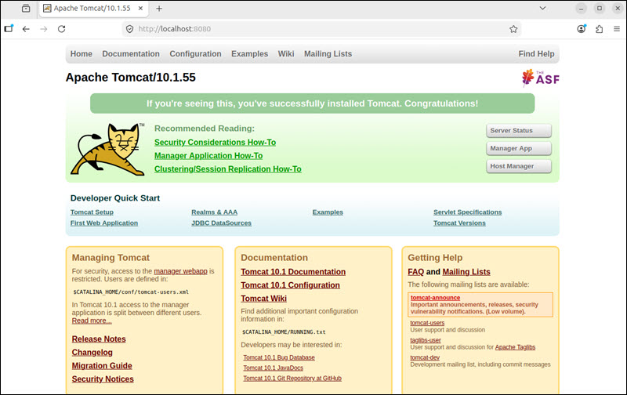
Task: Close the Apache Tomcat tab
Action: pos(141,8)
